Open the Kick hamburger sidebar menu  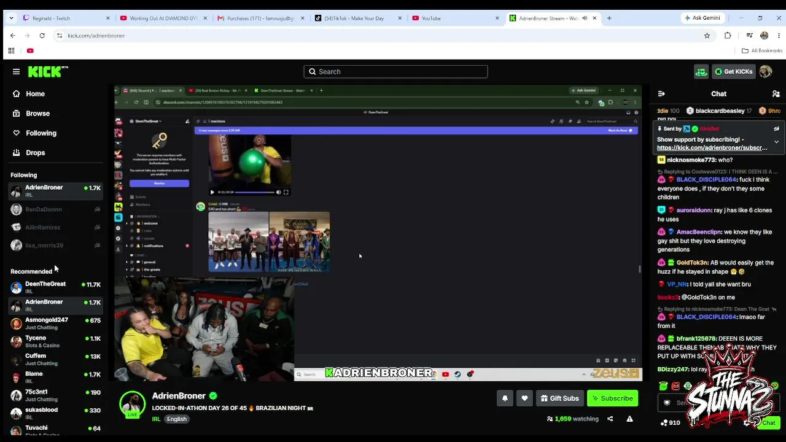pos(16,72)
